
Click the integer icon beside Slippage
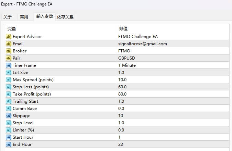tap(9, 116)
